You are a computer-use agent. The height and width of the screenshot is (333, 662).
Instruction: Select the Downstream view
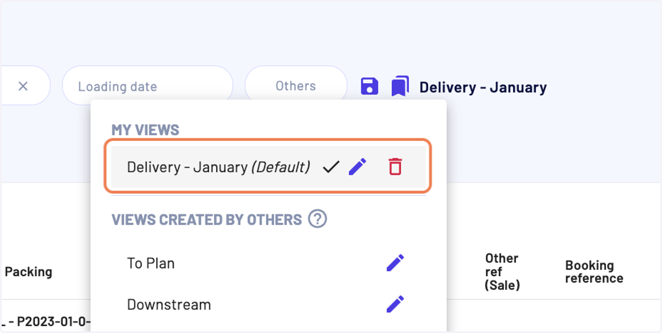click(169, 304)
